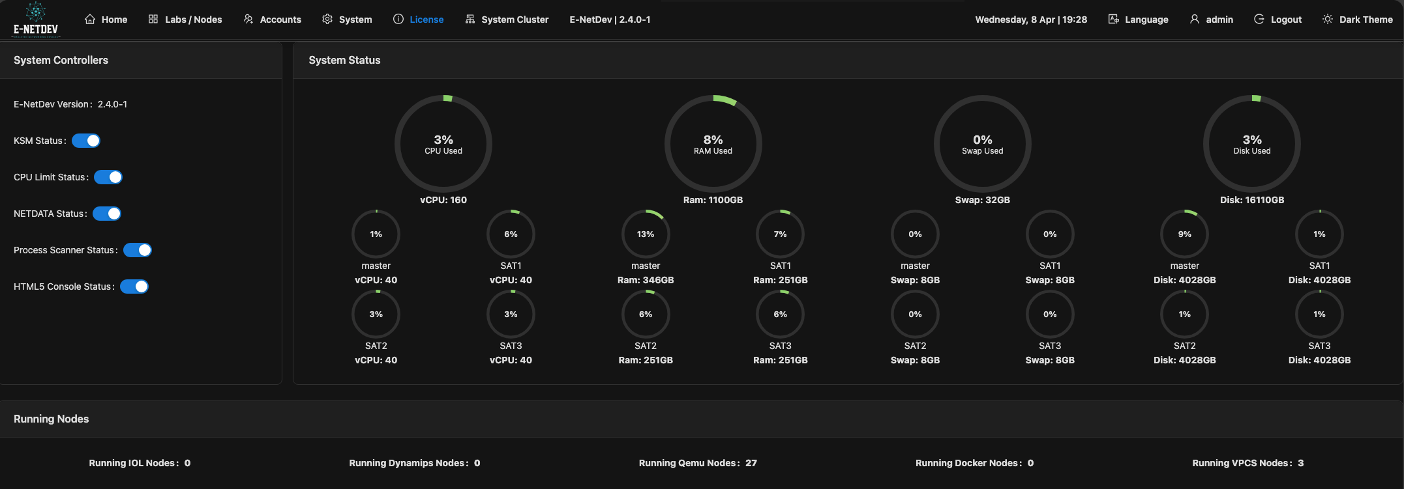
Task: Click the Logout arrow icon
Action: click(x=1259, y=19)
